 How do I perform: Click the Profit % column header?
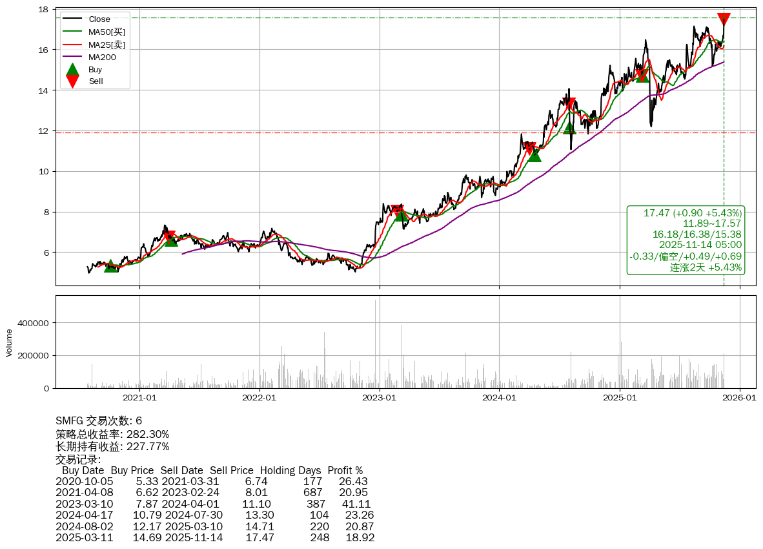pos(345,470)
